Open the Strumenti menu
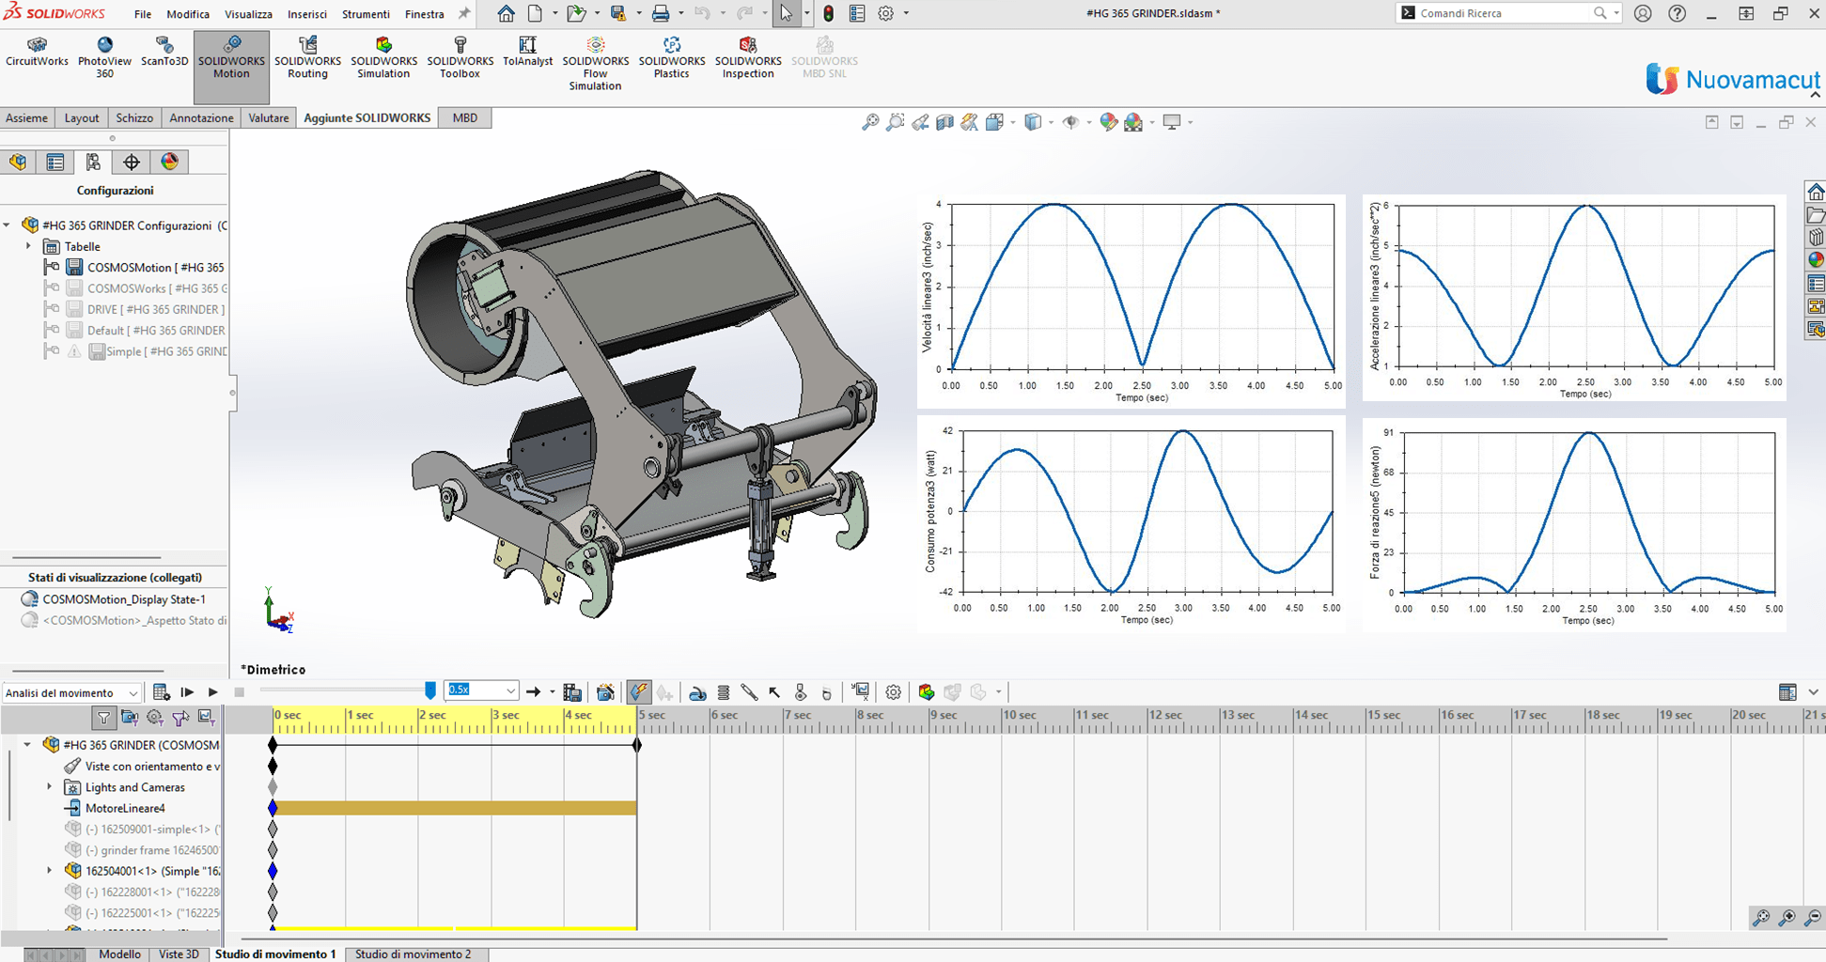Viewport: 1826px width, 962px height. (x=366, y=14)
